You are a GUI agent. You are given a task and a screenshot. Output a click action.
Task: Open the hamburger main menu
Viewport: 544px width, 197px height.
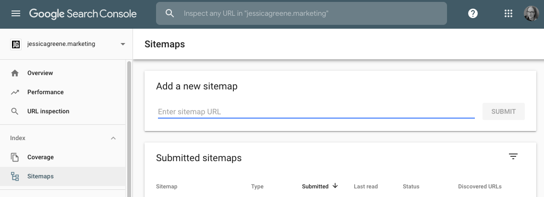click(16, 13)
